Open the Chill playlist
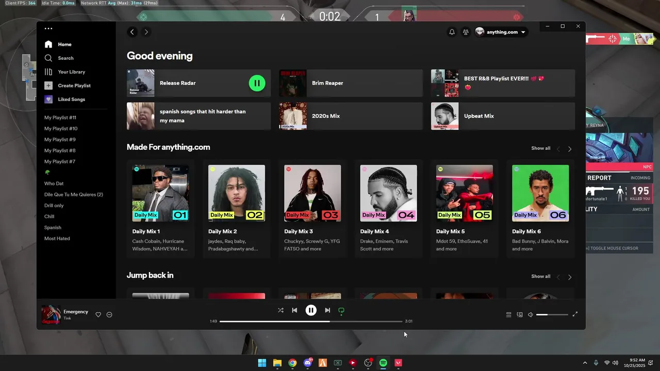This screenshot has height=371, width=660. click(x=49, y=217)
